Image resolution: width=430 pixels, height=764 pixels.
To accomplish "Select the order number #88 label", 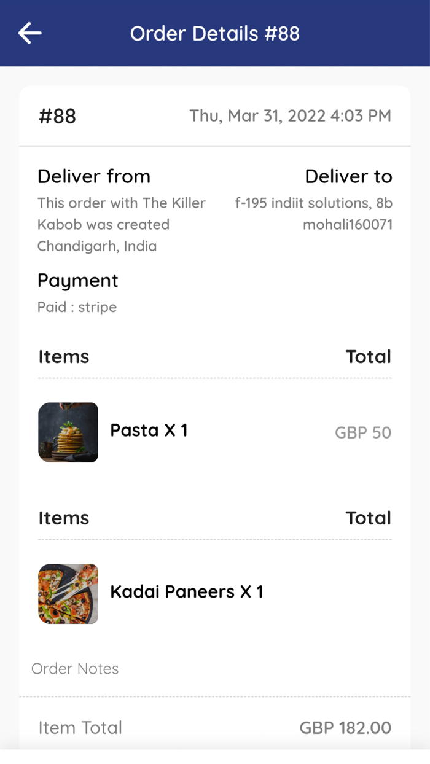I will point(57,115).
